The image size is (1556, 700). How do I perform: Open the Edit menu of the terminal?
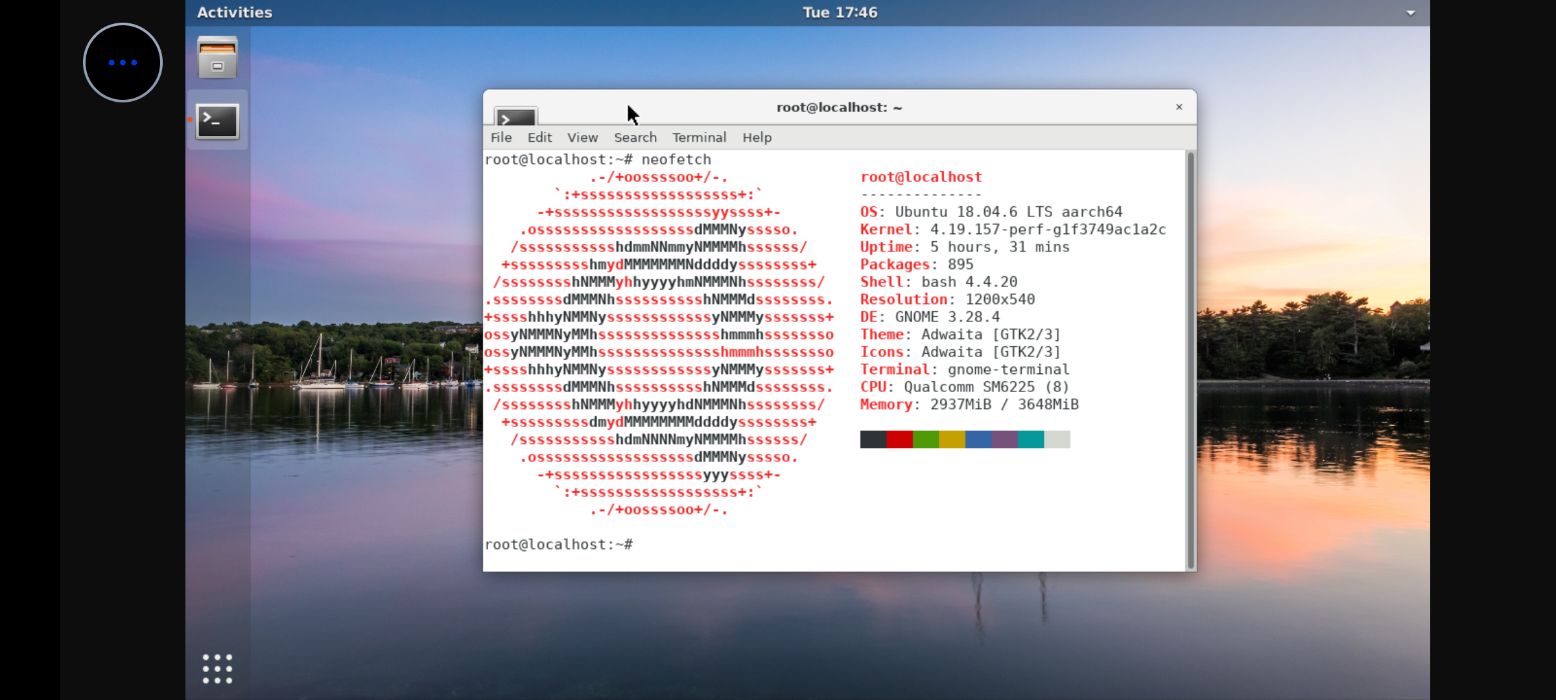point(539,137)
